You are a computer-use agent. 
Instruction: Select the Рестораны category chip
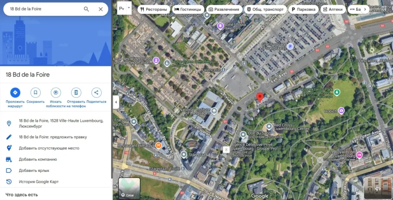tap(154, 9)
